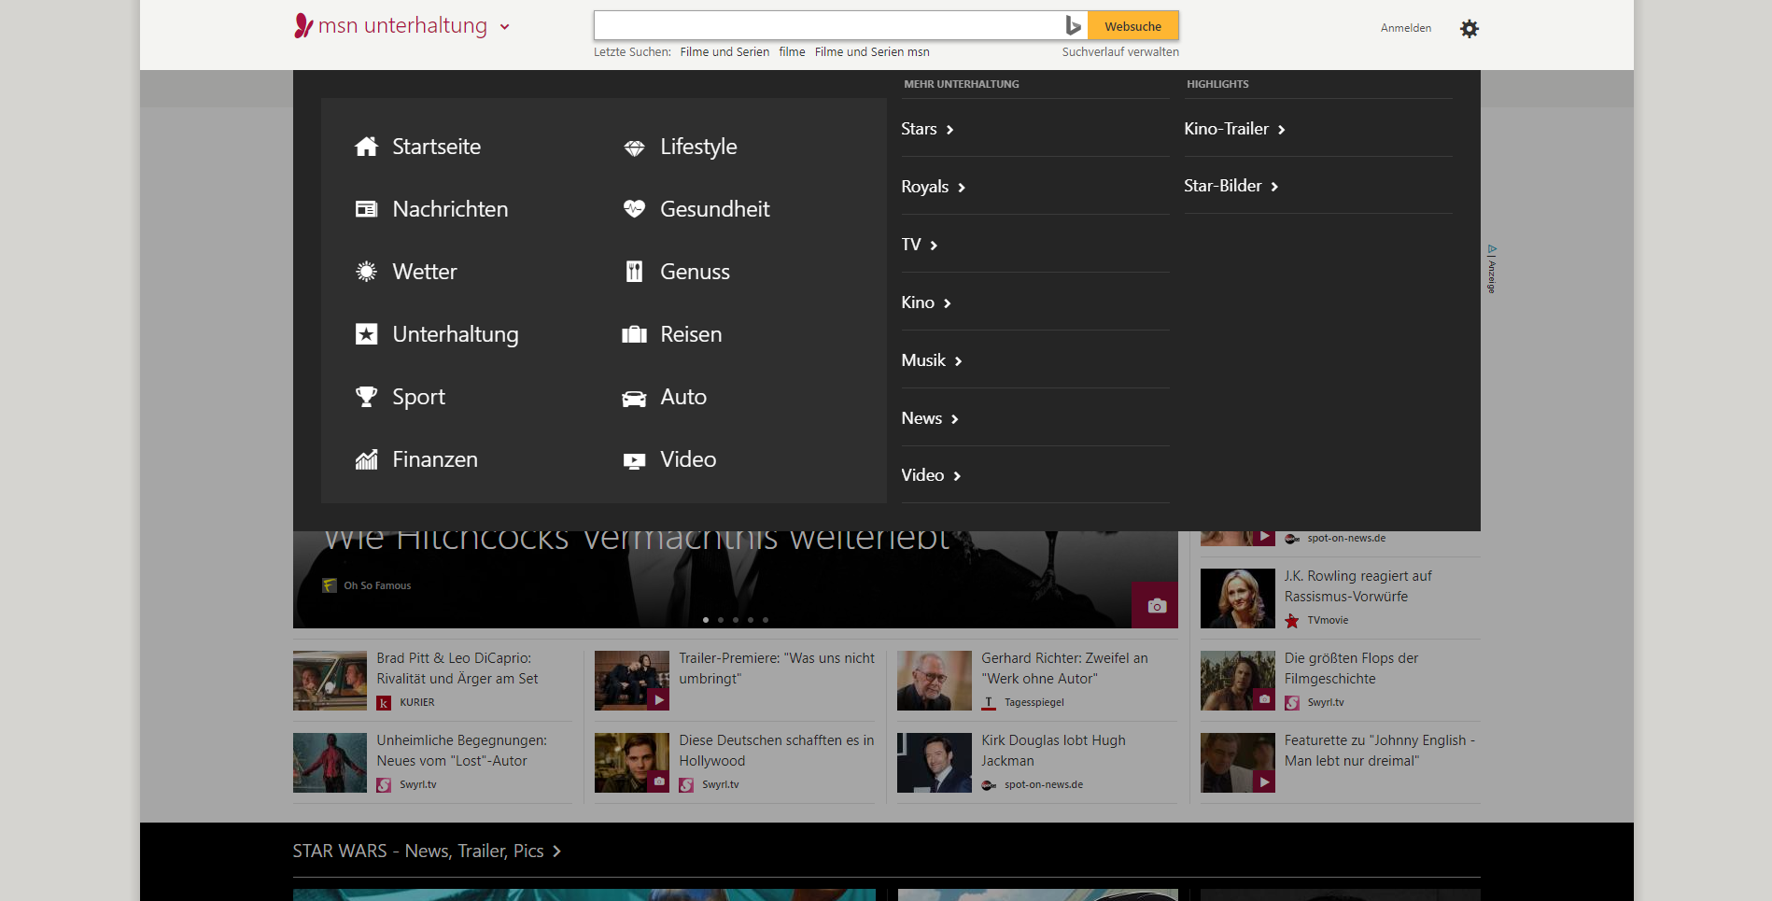Image resolution: width=1772 pixels, height=901 pixels.
Task: Select first carousel dot indicator
Action: coord(706,620)
